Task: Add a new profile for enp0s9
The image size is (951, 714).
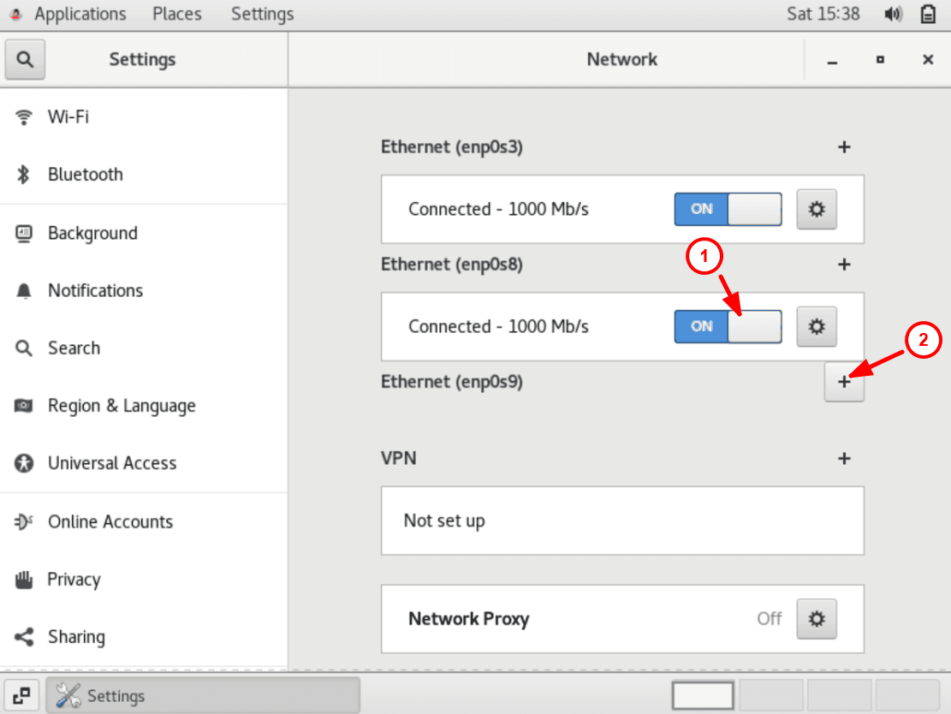Action: (x=844, y=383)
